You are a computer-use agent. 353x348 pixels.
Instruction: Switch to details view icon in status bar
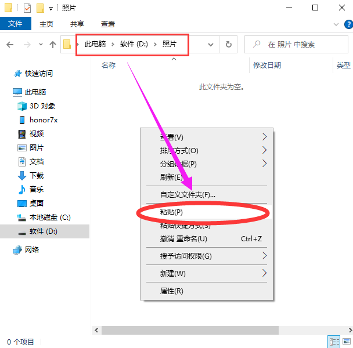click(x=334, y=342)
